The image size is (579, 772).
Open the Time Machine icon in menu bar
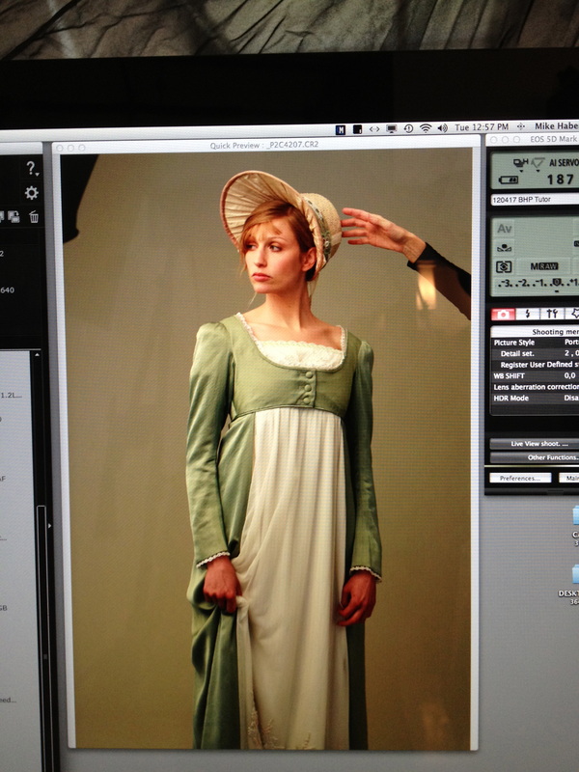point(408,128)
